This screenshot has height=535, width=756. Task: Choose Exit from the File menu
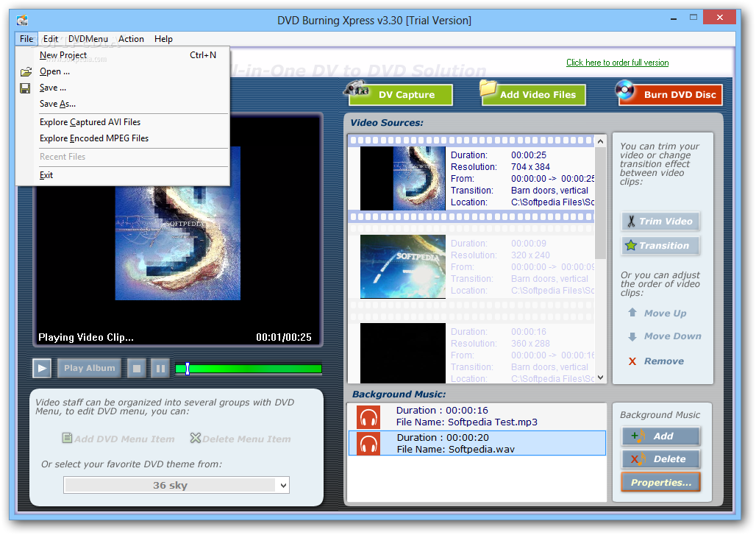click(123, 175)
